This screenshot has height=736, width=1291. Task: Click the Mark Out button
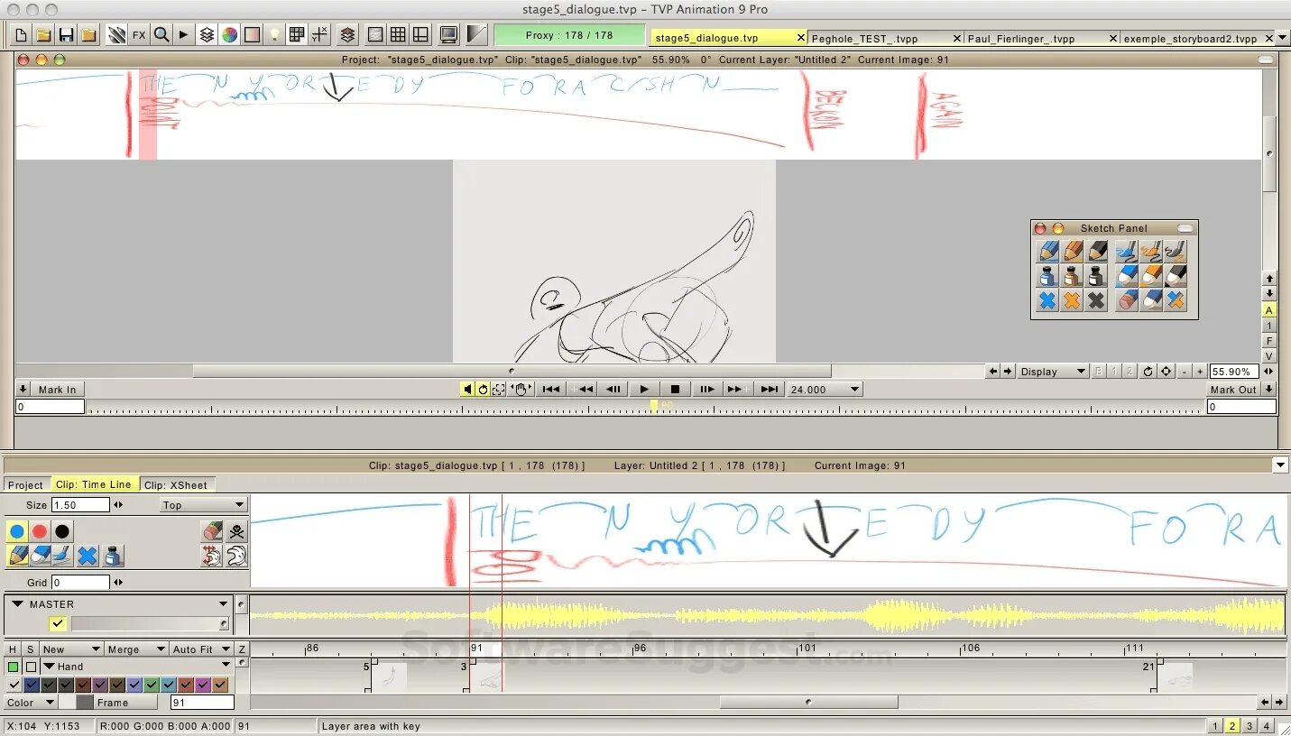click(1233, 390)
